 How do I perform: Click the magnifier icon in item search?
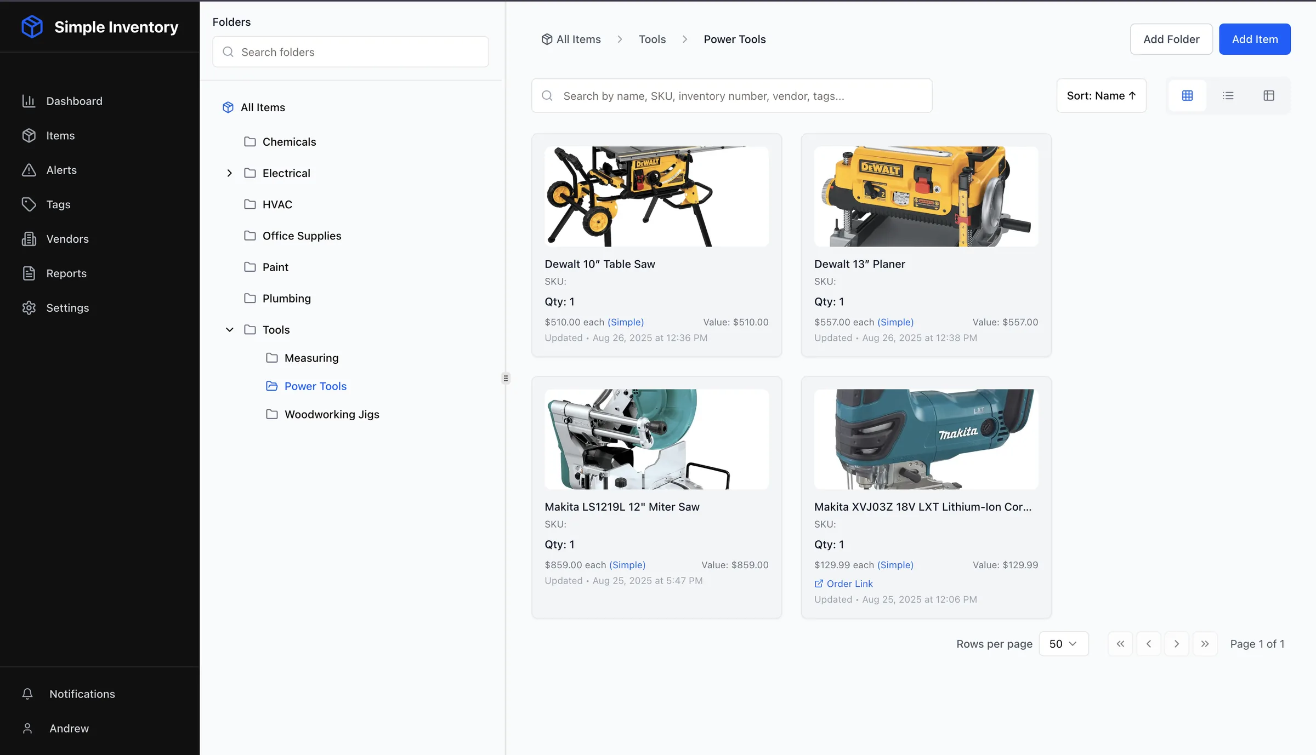click(x=547, y=96)
